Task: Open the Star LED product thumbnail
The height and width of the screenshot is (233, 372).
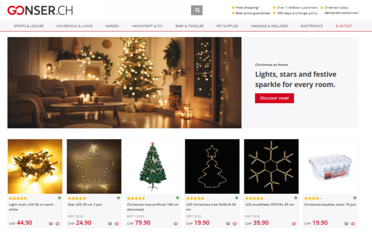Action: (94, 166)
